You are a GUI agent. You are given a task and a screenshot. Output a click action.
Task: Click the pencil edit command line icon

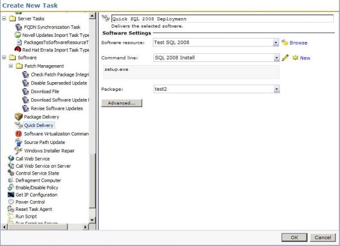pos(285,58)
